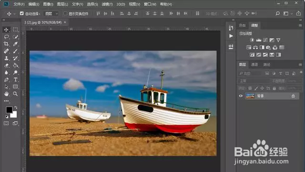
Task: Toggle the Auto-Select checkbox
Action: point(22,13)
